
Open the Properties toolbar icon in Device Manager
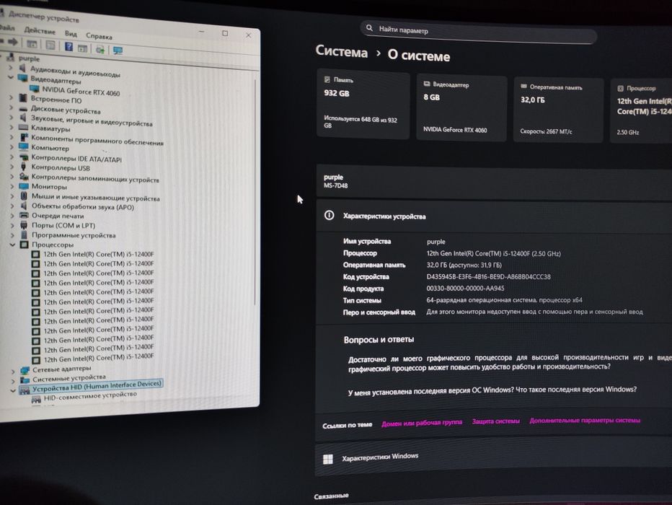[x=50, y=45]
